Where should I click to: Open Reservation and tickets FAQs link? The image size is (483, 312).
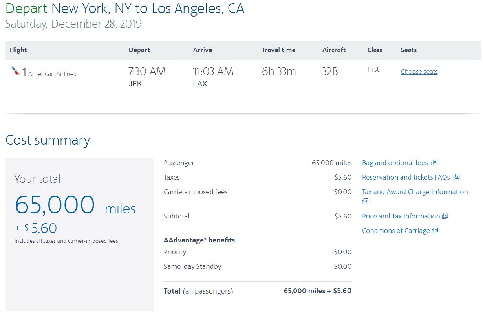[406, 177]
